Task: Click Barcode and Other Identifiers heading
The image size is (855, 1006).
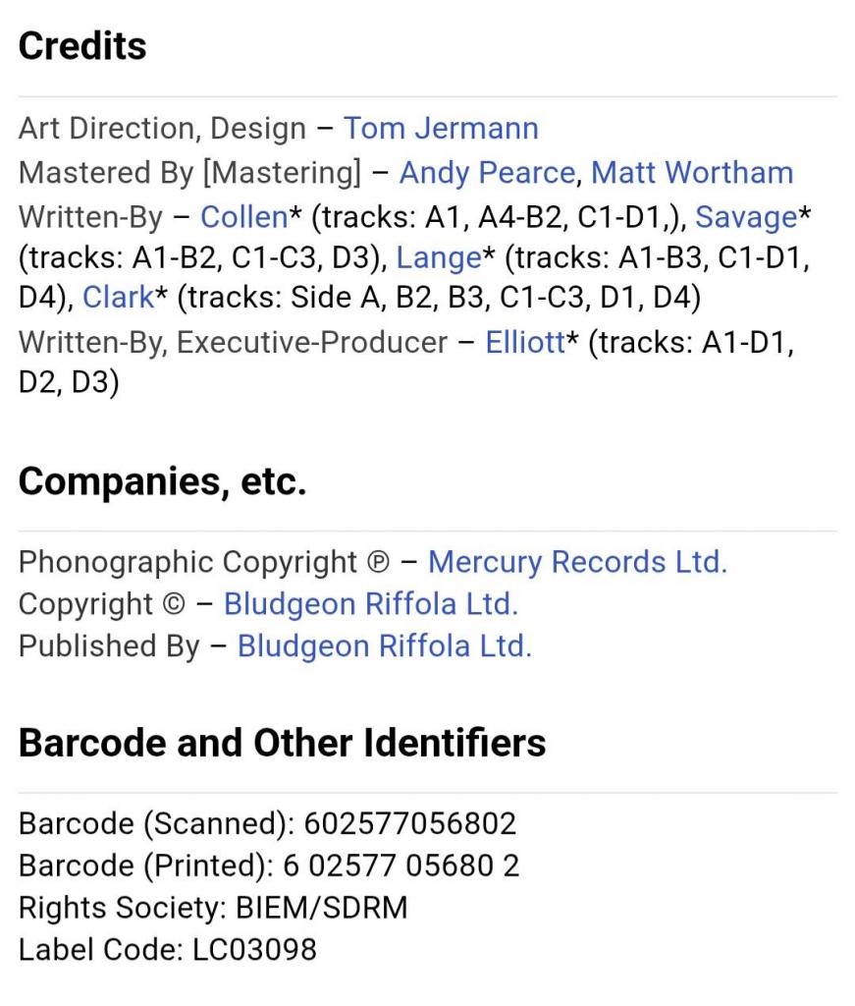Action: pyautogui.click(x=282, y=743)
